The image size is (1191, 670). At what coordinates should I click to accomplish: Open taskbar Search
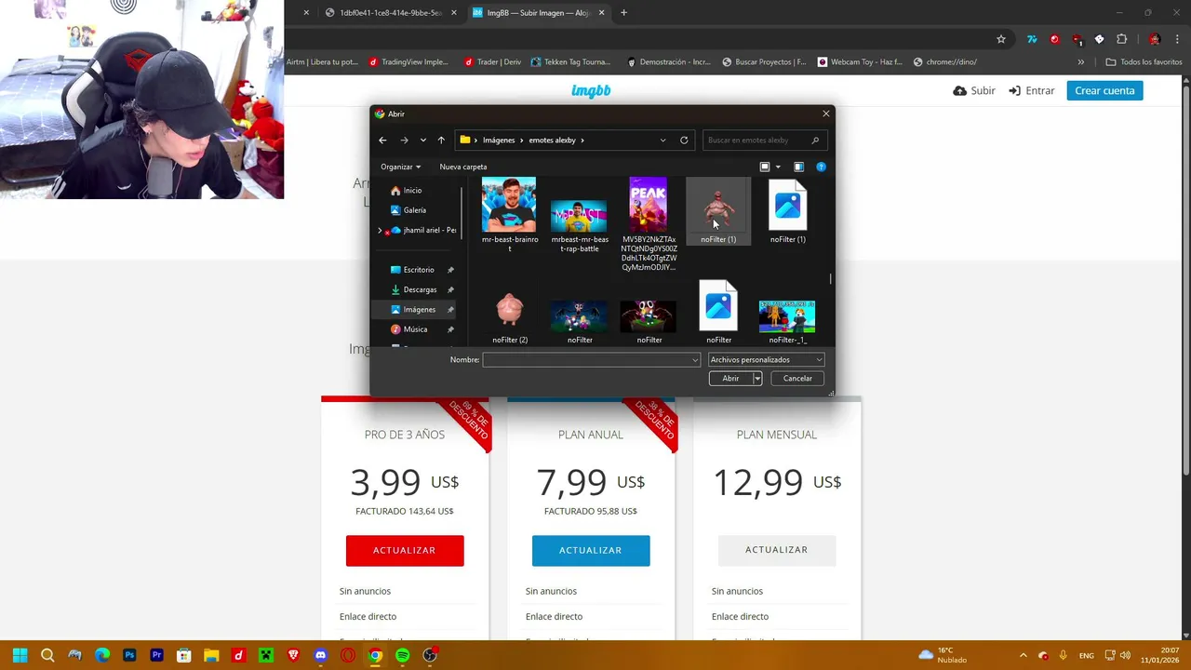(47, 655)
